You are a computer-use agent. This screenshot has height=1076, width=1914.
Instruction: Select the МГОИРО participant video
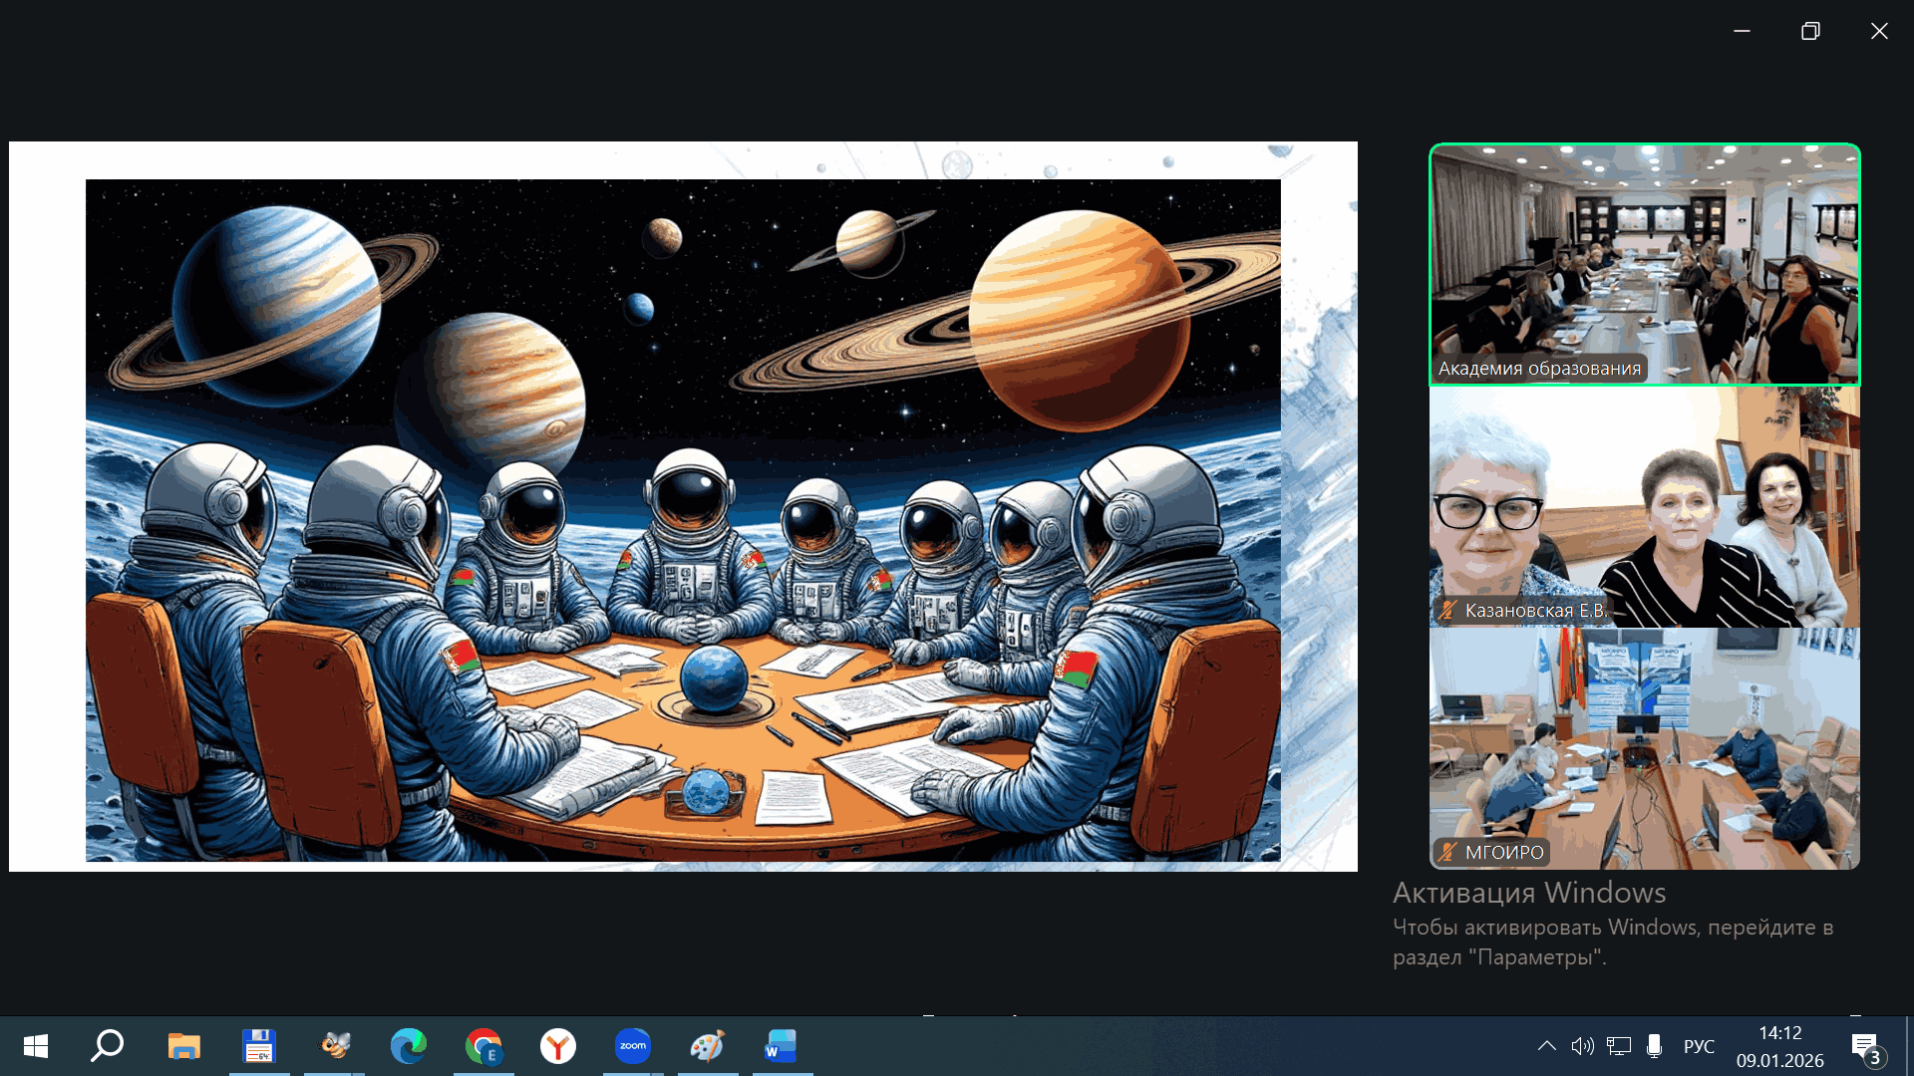pos(1644,748)
